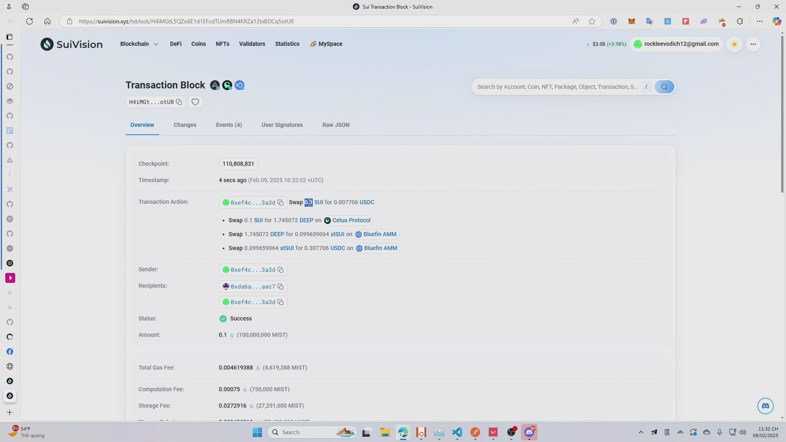
Task: Open recipient 0xda6a...aac7 address link
Action: 253,286
